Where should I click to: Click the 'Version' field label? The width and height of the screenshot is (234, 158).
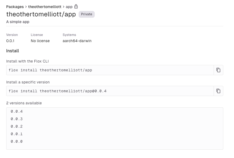12,35
